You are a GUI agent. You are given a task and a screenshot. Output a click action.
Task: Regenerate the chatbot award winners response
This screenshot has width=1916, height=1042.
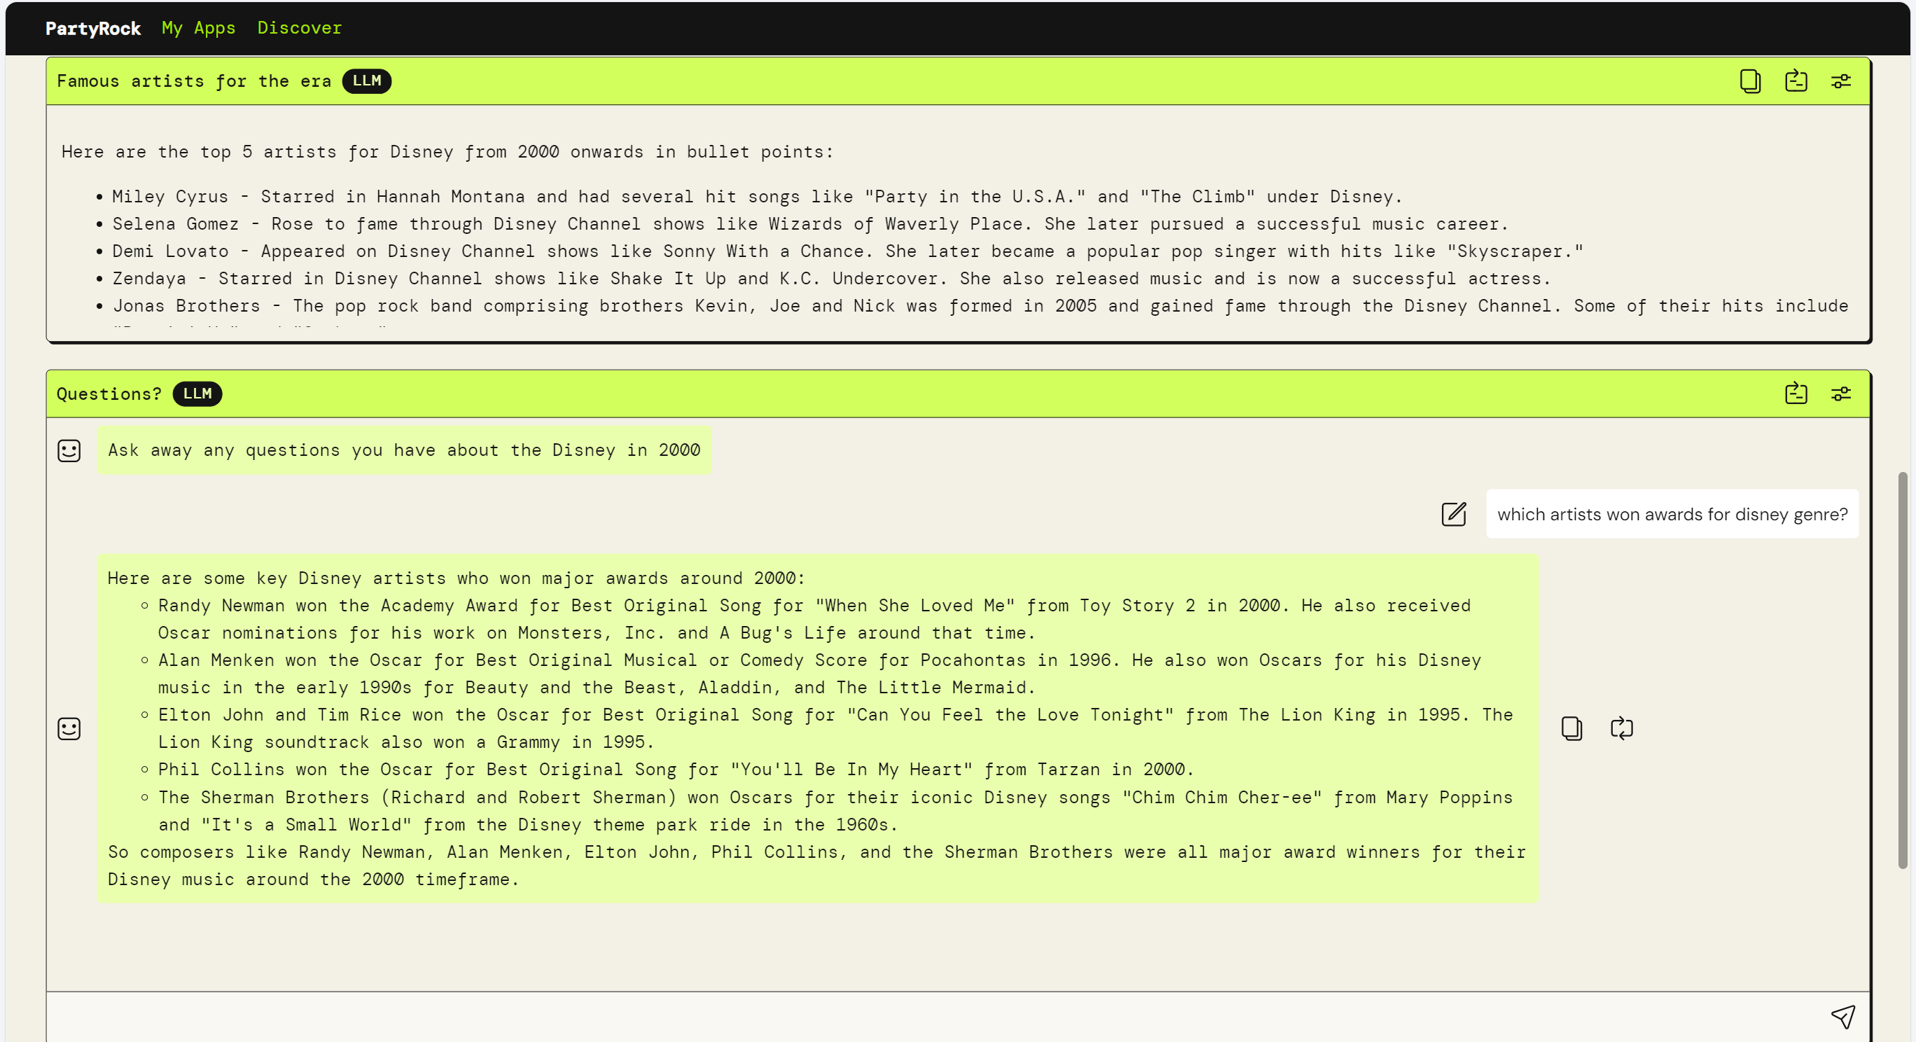coord(1621,728)
